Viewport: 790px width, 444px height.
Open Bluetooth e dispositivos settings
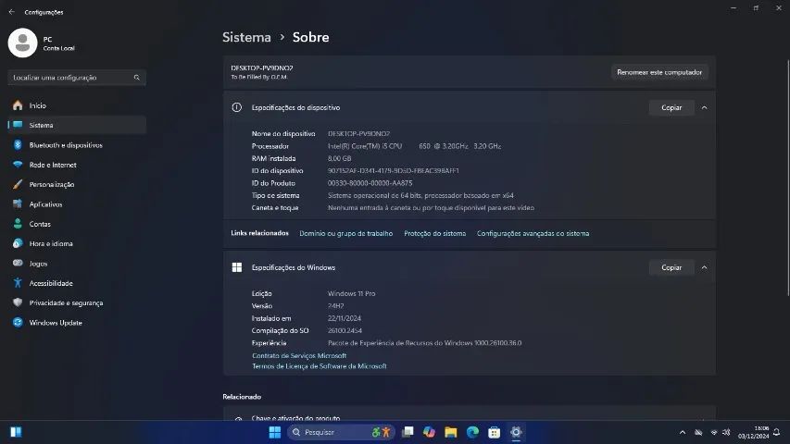(77, 145)
